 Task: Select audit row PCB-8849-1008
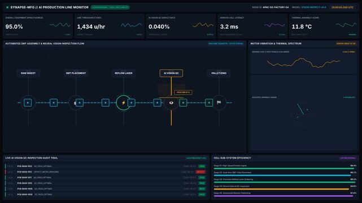106,195
